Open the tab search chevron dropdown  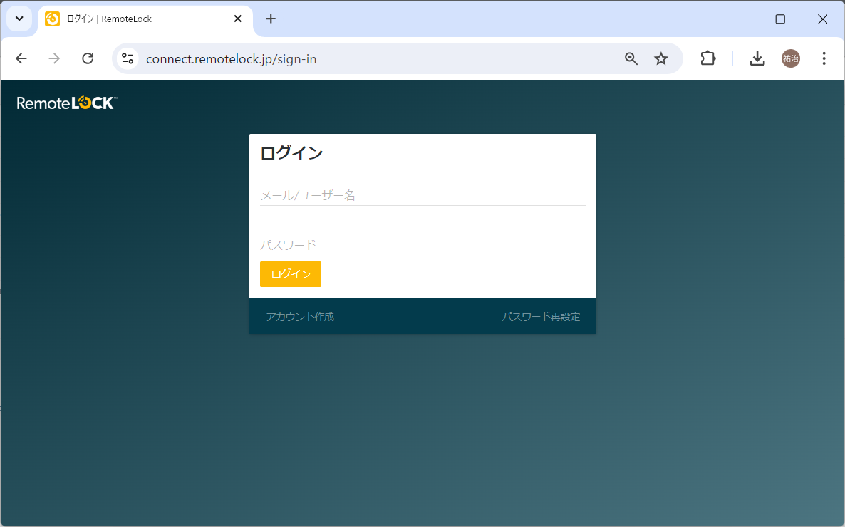[x=19, y=19]
